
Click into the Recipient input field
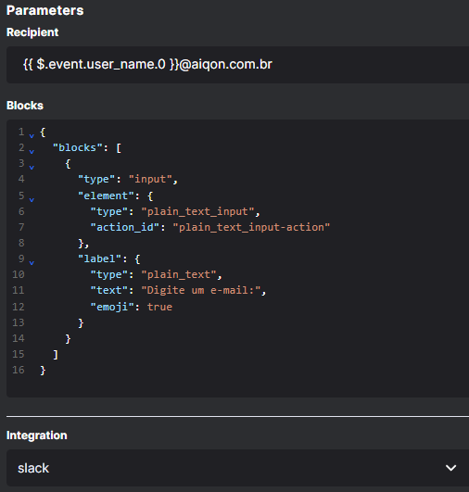click(237, 65)
